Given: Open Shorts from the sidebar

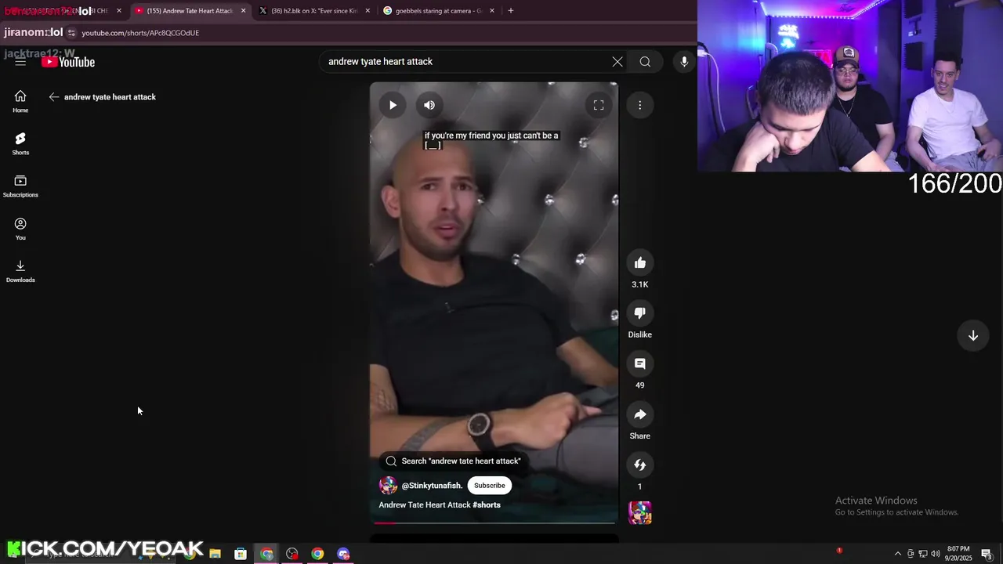Looking at the screenshot, I should point(20,143).
